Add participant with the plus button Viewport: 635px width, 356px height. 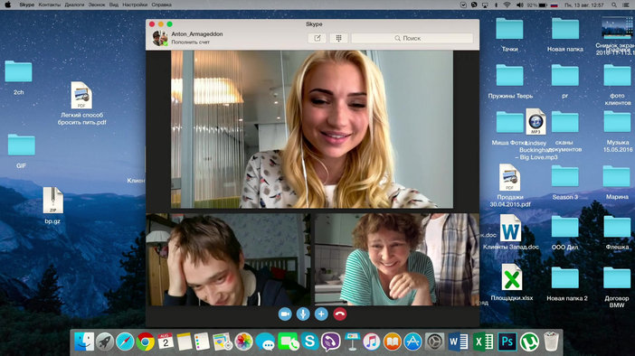click(x=321, y=314)
